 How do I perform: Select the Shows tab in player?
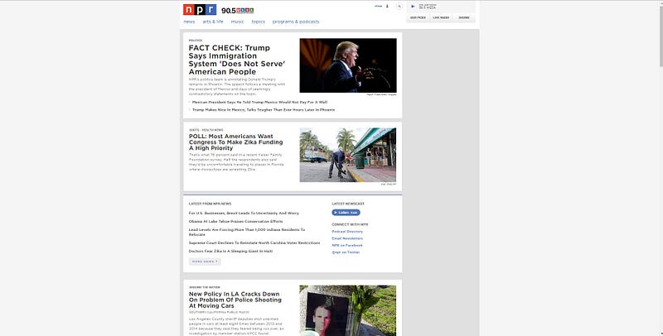[464, 17]
